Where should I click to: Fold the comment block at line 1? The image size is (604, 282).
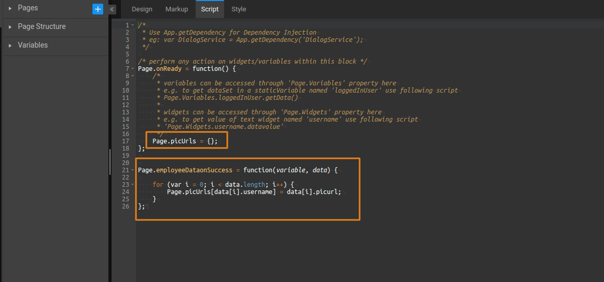[132, 25]
